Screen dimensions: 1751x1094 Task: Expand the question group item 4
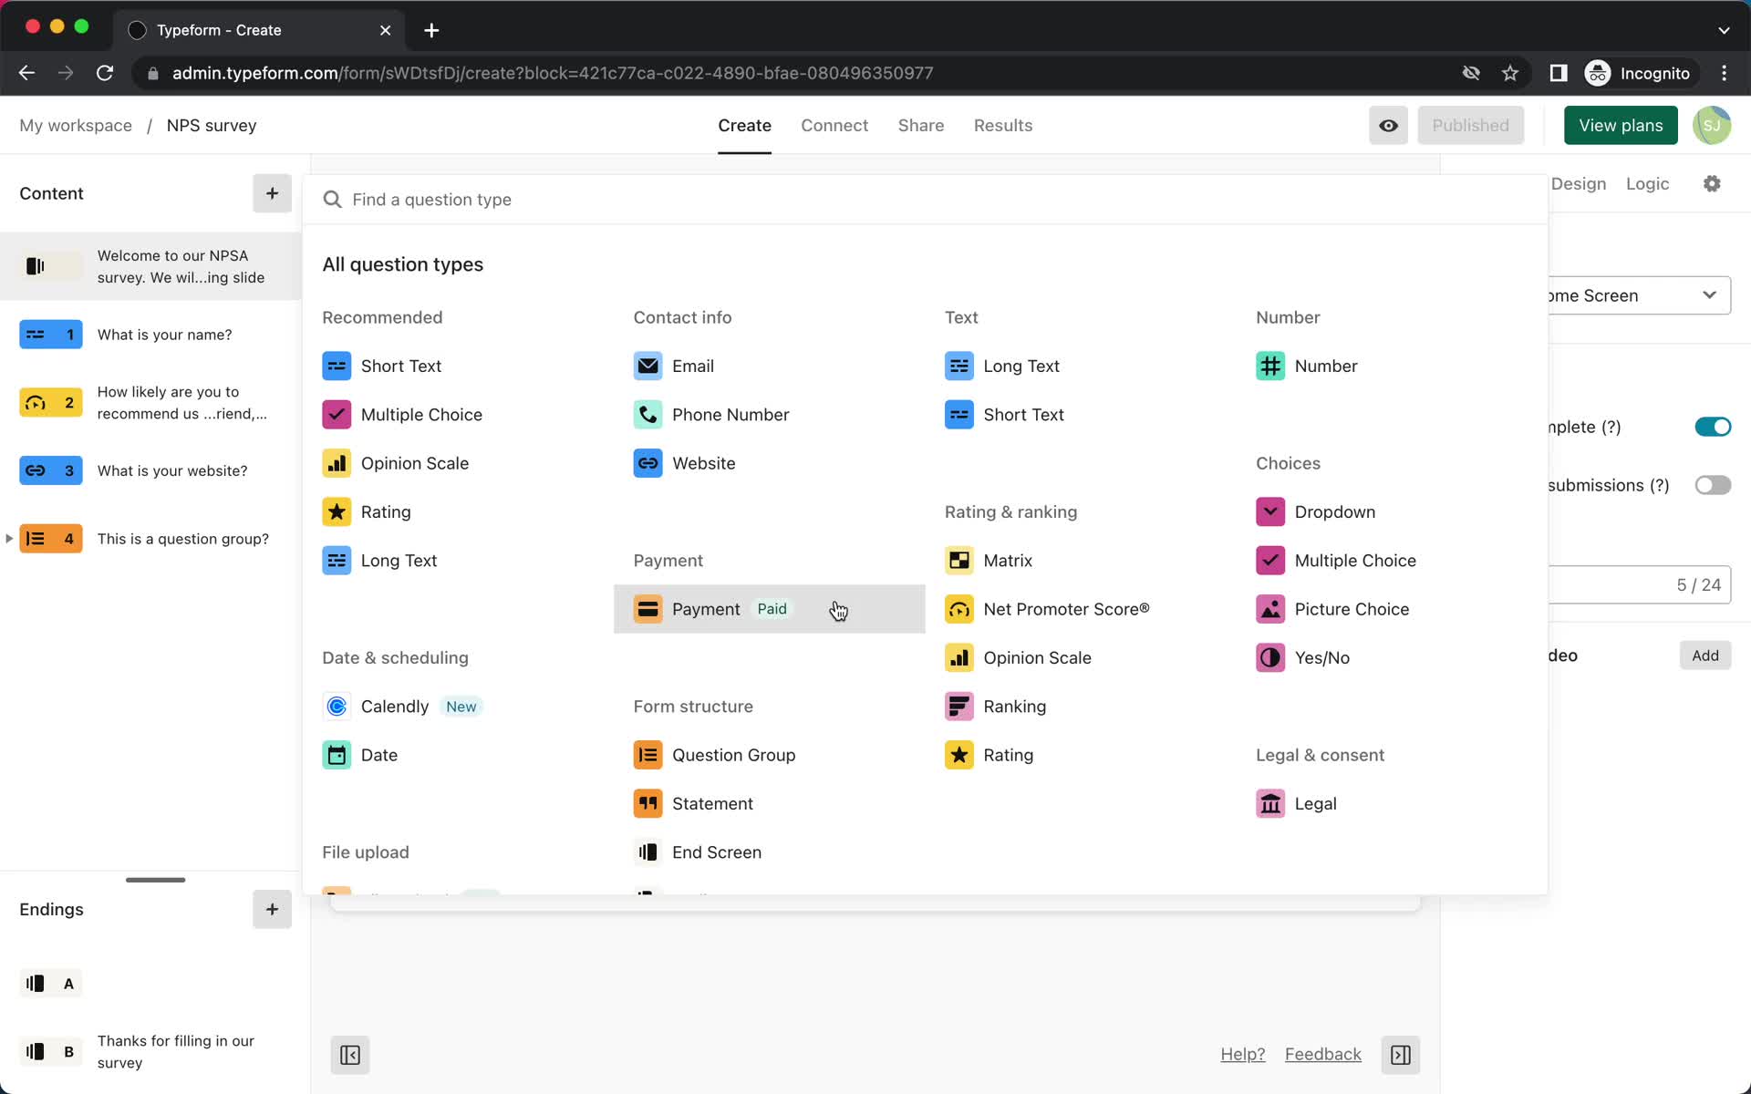pyautogui.click(x=9, y=539)
